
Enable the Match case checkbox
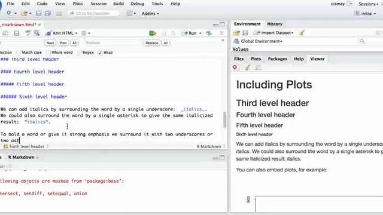pos(19,53)
